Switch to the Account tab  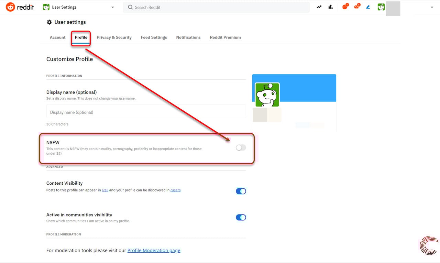[x=58, y=37]
